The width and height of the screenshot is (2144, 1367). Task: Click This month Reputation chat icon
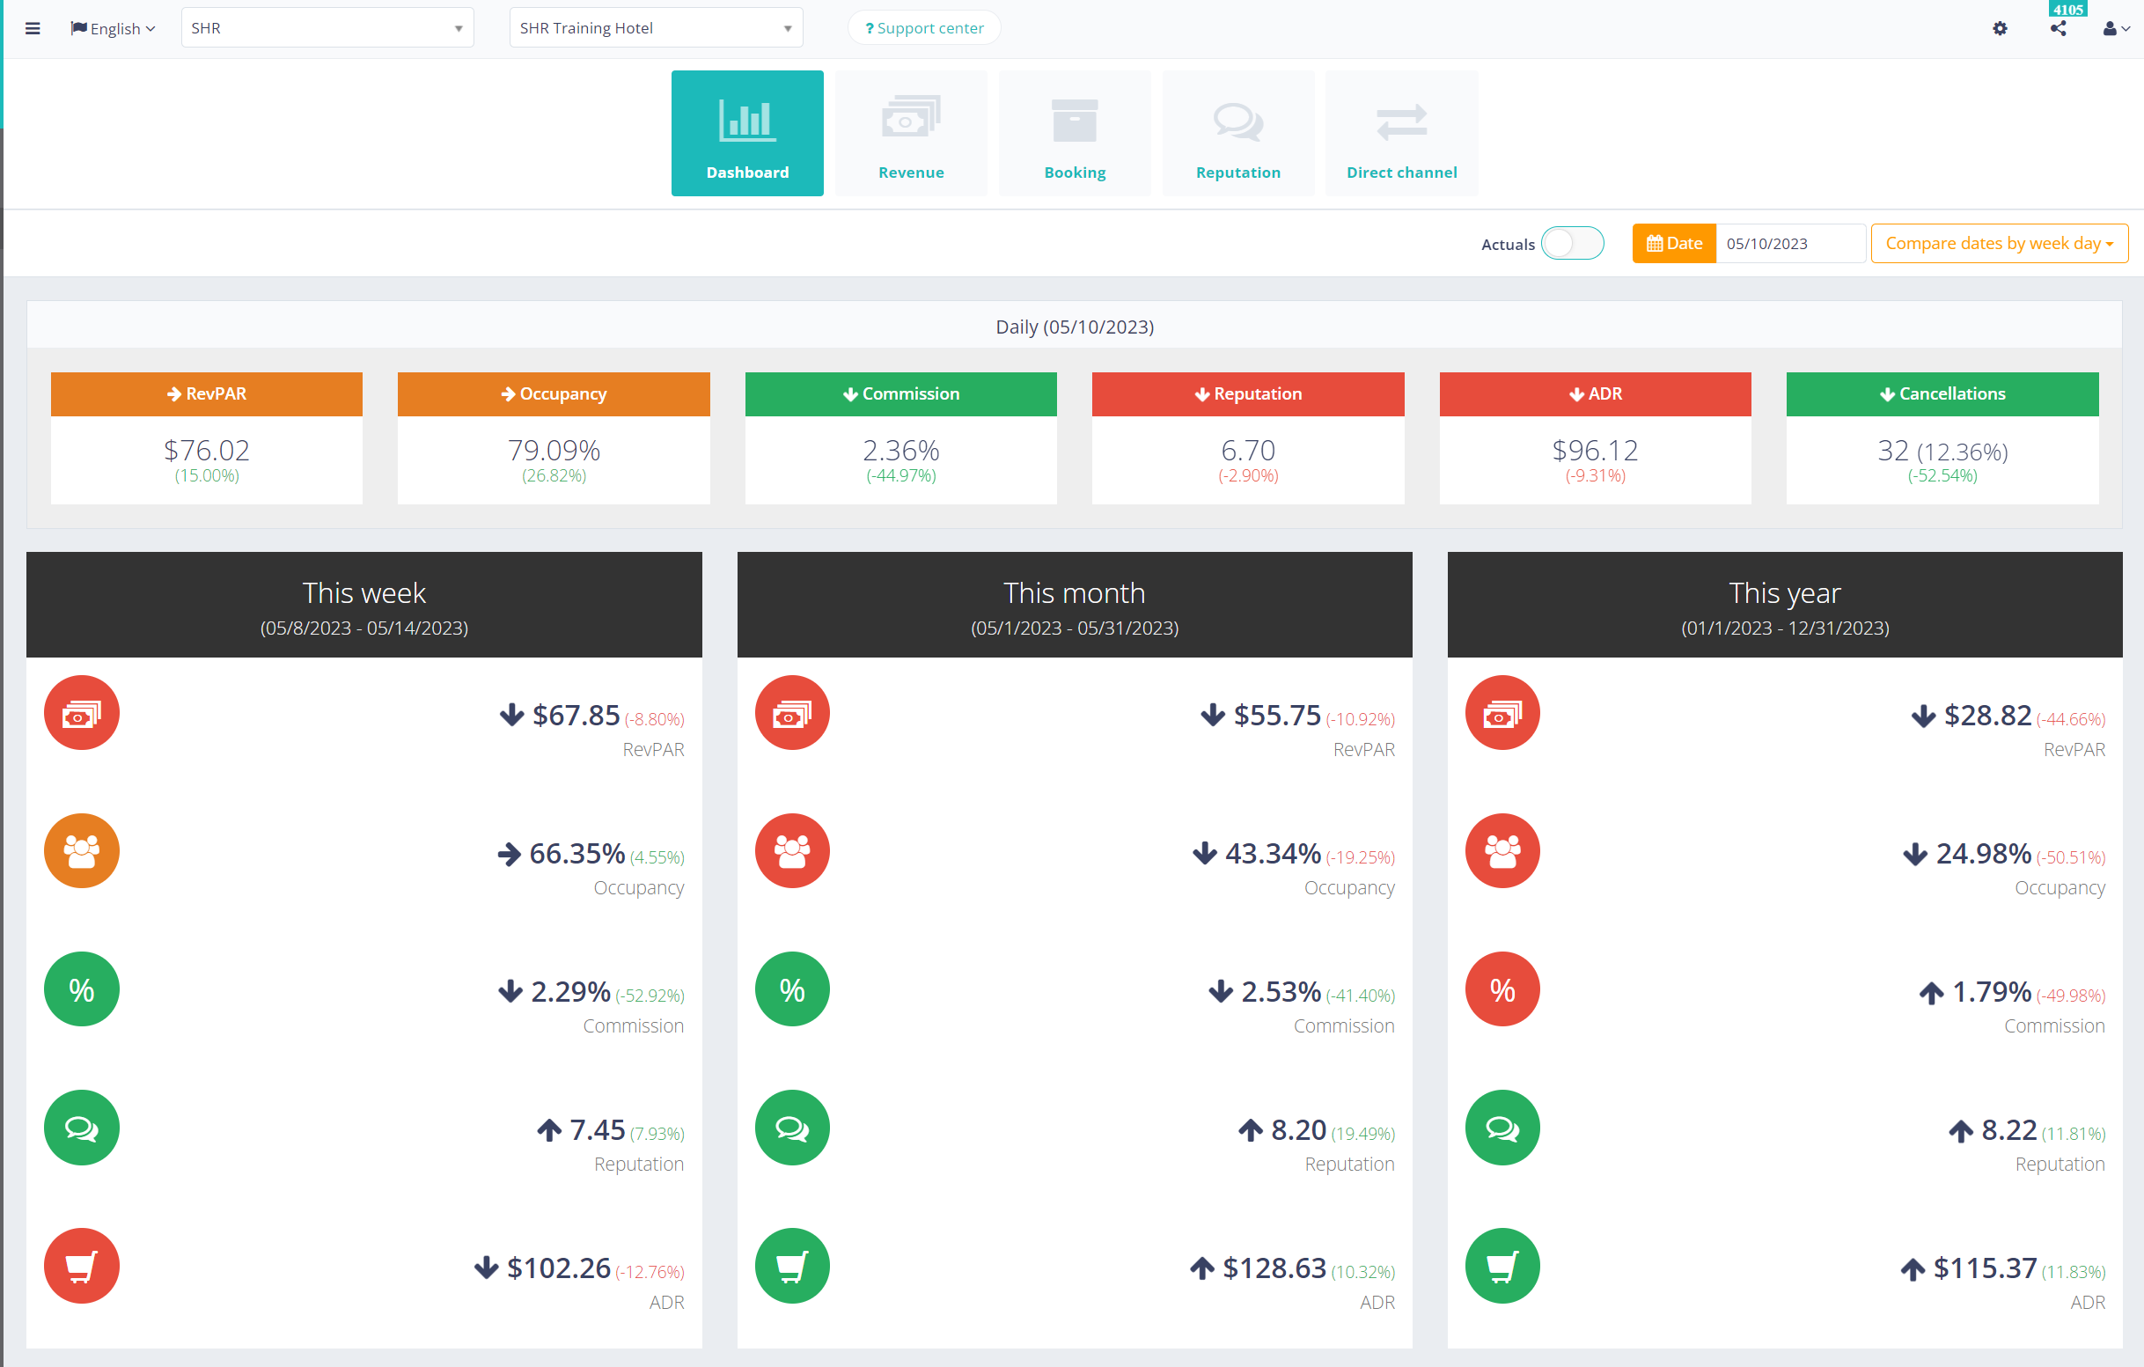click(791, 1128)
